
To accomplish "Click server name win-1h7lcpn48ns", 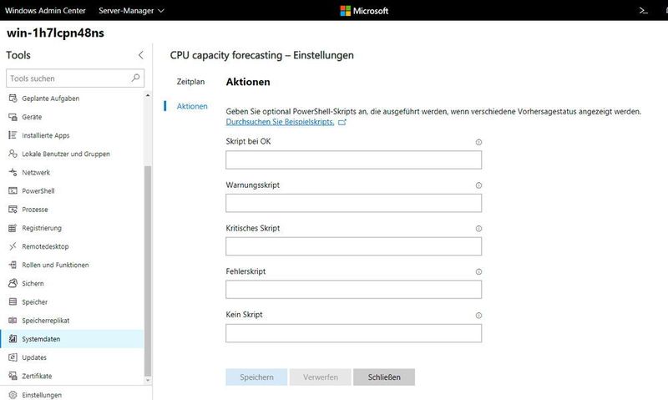I will 55,33.
